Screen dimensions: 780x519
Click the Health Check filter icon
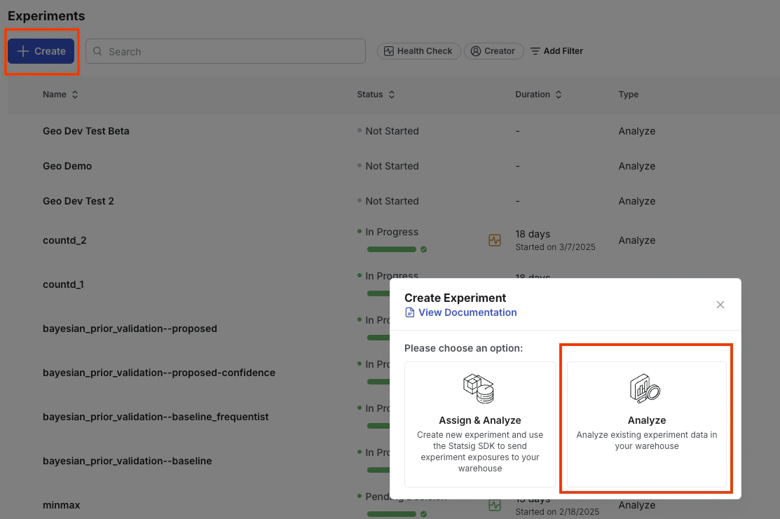(x=388, y=50)
